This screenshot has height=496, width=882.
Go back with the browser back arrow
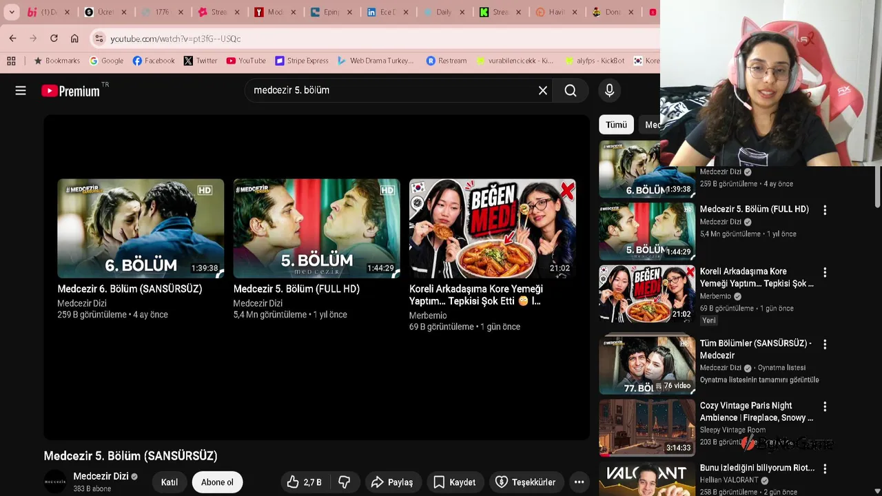coord(12,39)
